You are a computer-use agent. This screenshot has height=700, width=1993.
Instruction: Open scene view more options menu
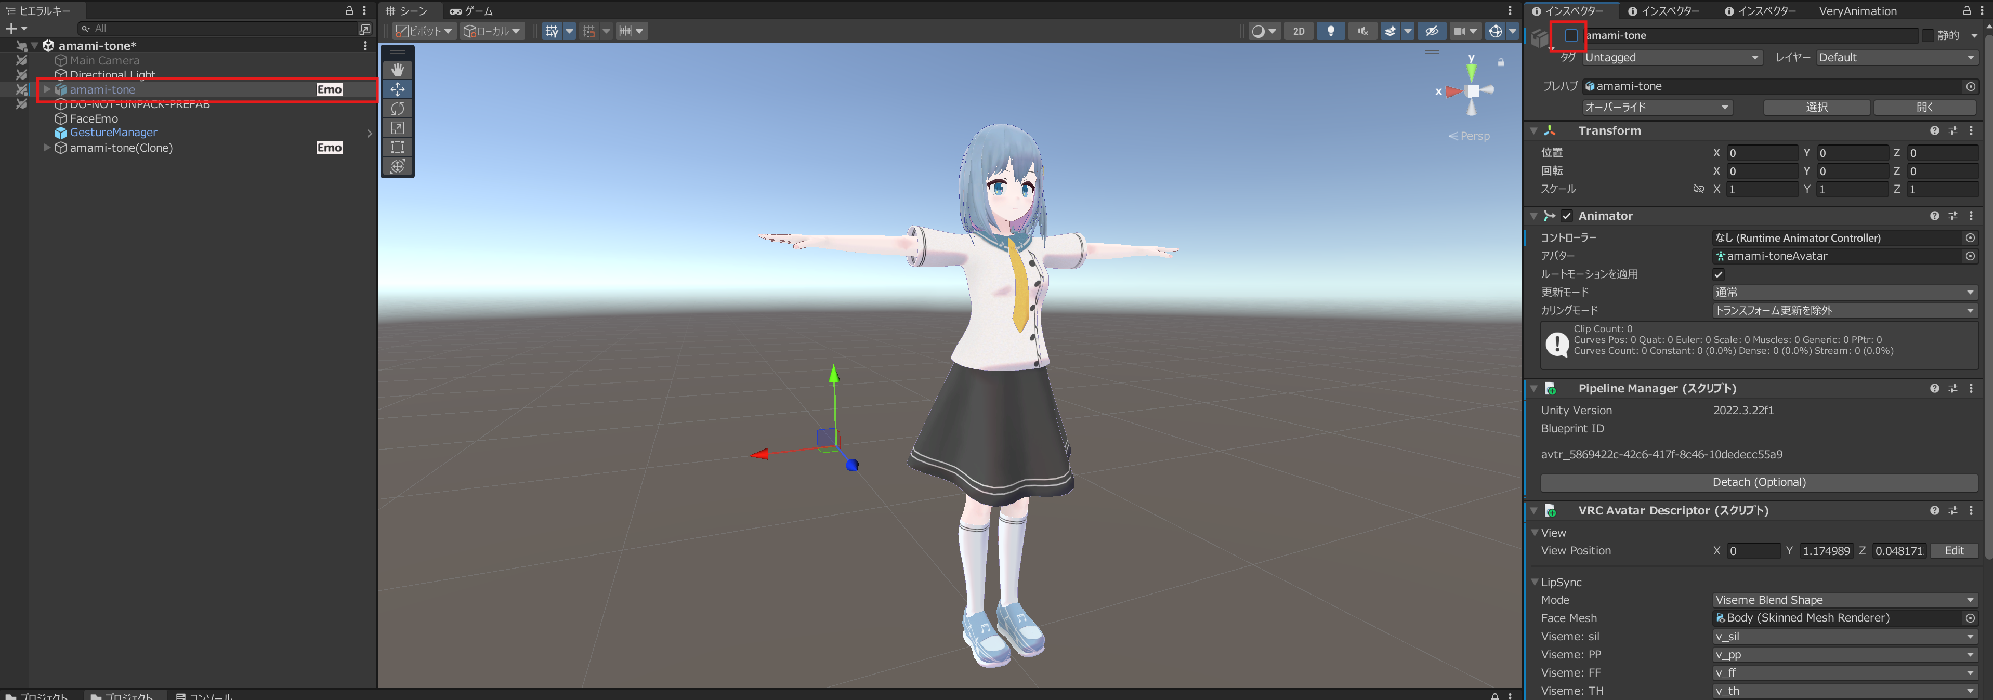point(1510,11)
